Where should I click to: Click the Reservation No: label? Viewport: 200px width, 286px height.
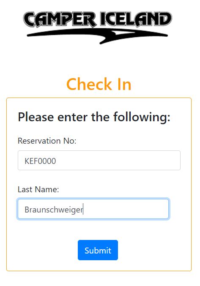coord(47,141)
